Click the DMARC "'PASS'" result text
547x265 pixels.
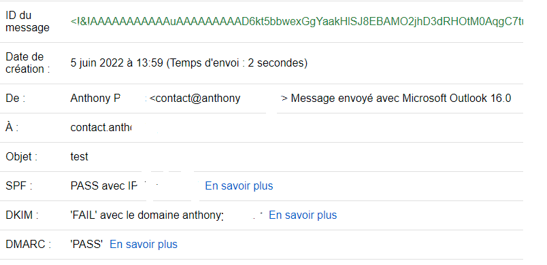point(86,245)
